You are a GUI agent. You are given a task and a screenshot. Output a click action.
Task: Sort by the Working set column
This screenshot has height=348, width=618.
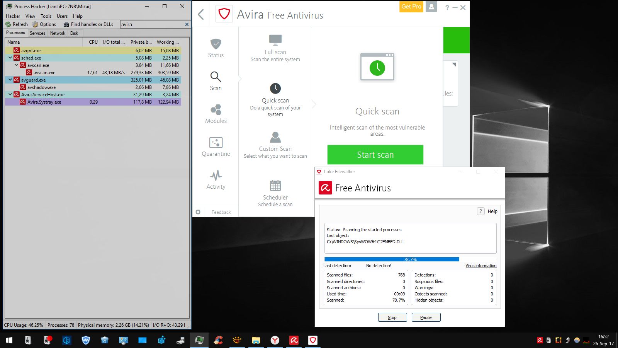[168, 42]
